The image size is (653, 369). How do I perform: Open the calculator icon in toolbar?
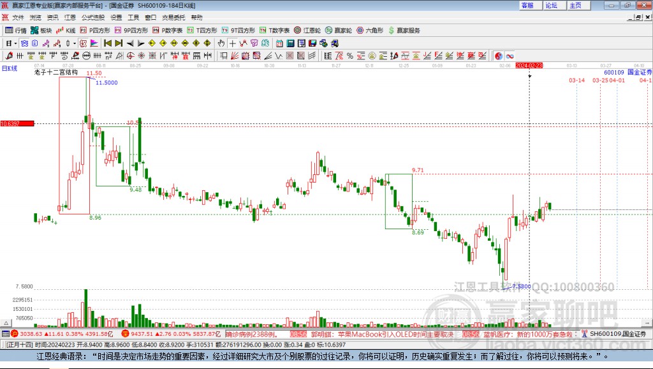pyautogui.click(x=290, y=43)
